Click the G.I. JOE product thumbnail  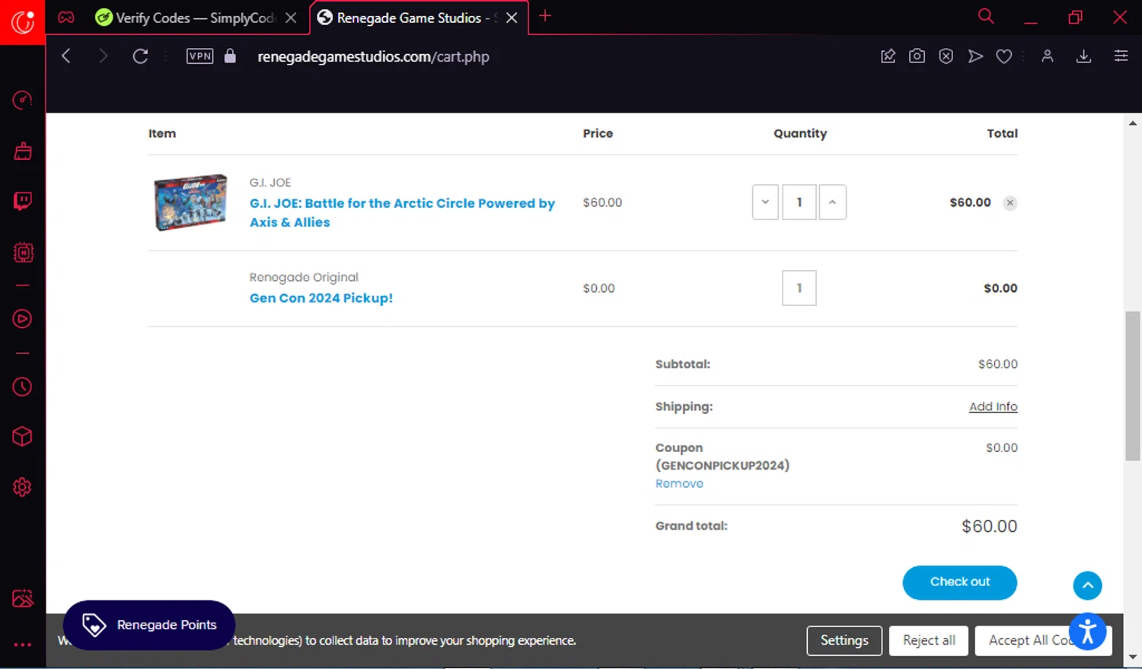190,202
